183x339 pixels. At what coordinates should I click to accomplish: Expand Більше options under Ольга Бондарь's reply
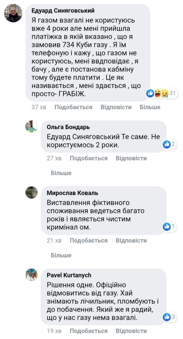pos(61,173)
